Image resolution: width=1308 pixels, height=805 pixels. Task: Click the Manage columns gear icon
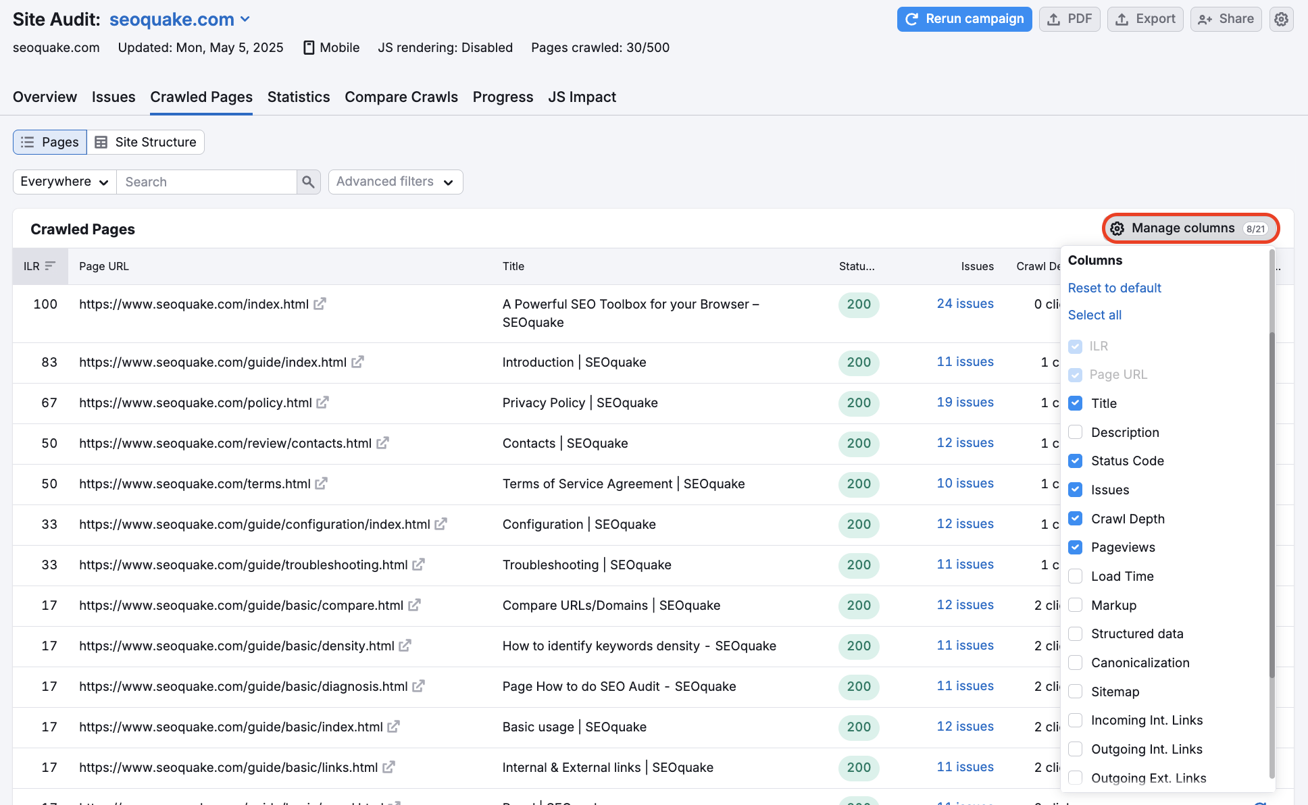click(x=1119, y=228)
